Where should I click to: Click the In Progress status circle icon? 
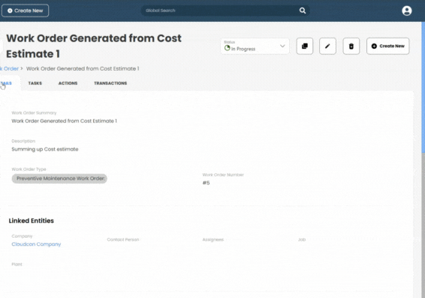pyautogui.click(x=227, y=48)
